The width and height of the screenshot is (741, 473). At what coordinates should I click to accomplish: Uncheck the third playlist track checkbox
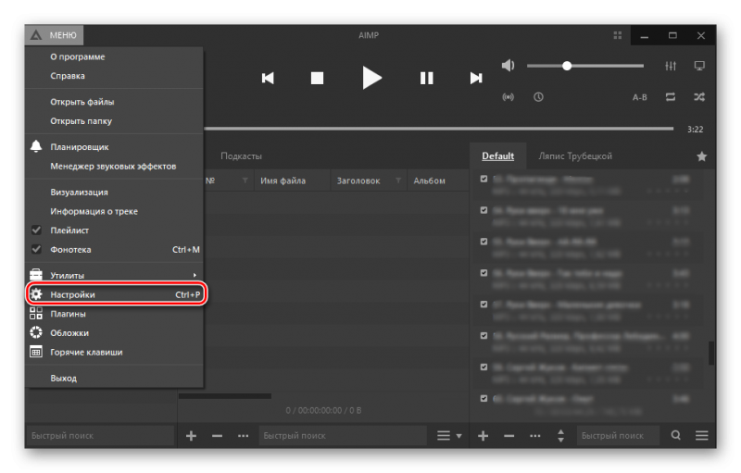click(484, 242)
